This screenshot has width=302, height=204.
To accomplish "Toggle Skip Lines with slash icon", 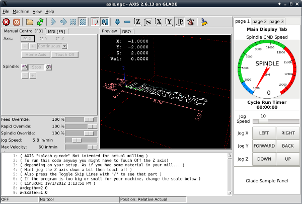I will point(95,22).
